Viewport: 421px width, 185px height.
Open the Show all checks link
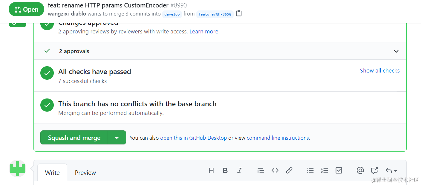click(x=380, y=71)
